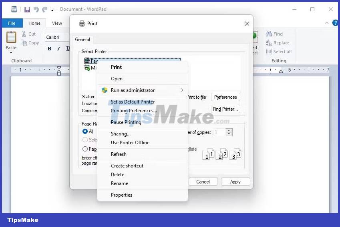Switch to the View ribbon tab
Screen dimensions: 340x227
point(57,23)
